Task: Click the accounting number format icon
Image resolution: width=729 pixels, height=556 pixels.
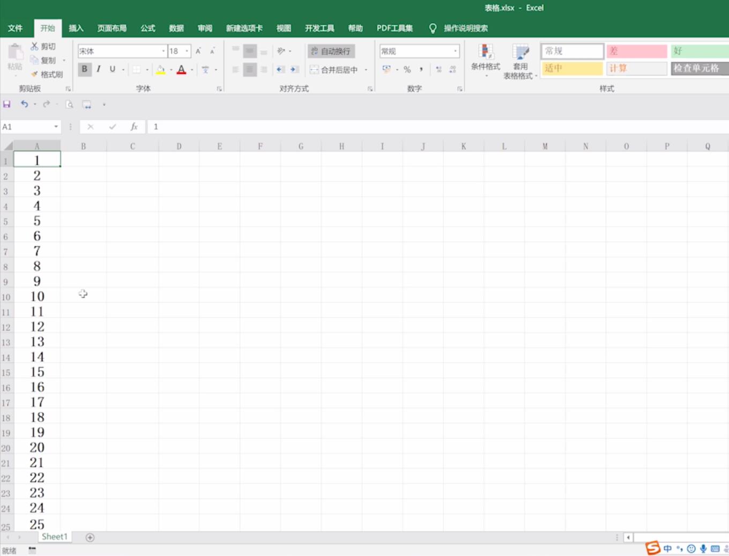Action: coord(386,69)
